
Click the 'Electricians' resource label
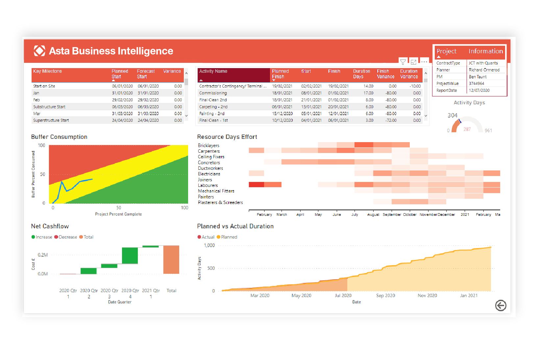tap(209, 174)
